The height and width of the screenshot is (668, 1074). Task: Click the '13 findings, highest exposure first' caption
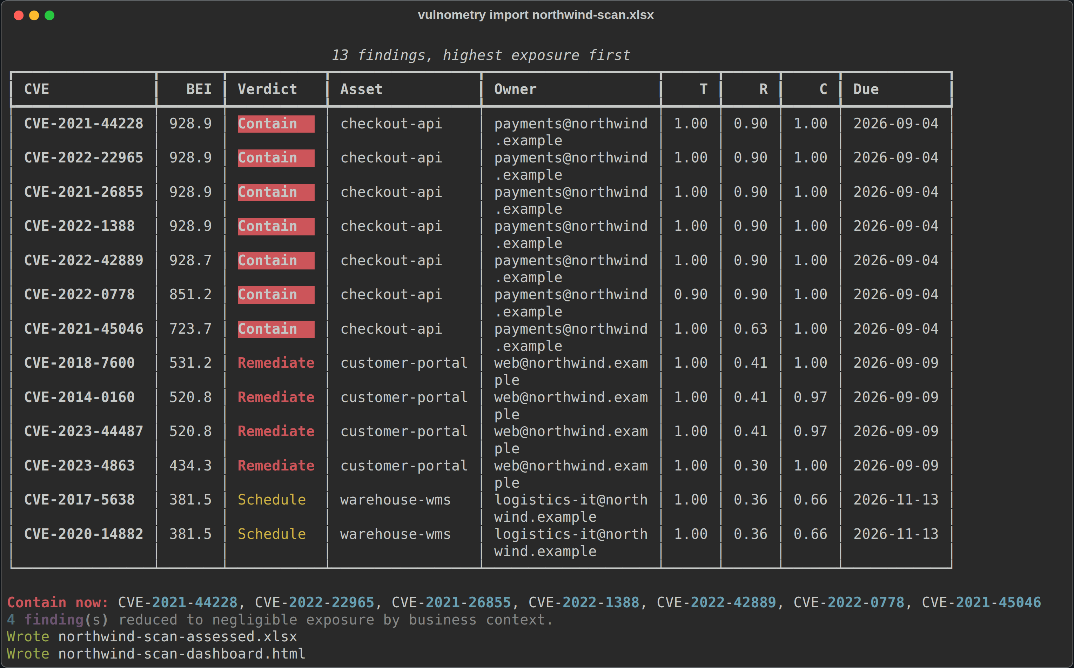(x=481, y=55)
